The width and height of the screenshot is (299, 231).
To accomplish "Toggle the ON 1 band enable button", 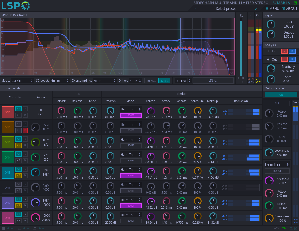I will (8, 113).
